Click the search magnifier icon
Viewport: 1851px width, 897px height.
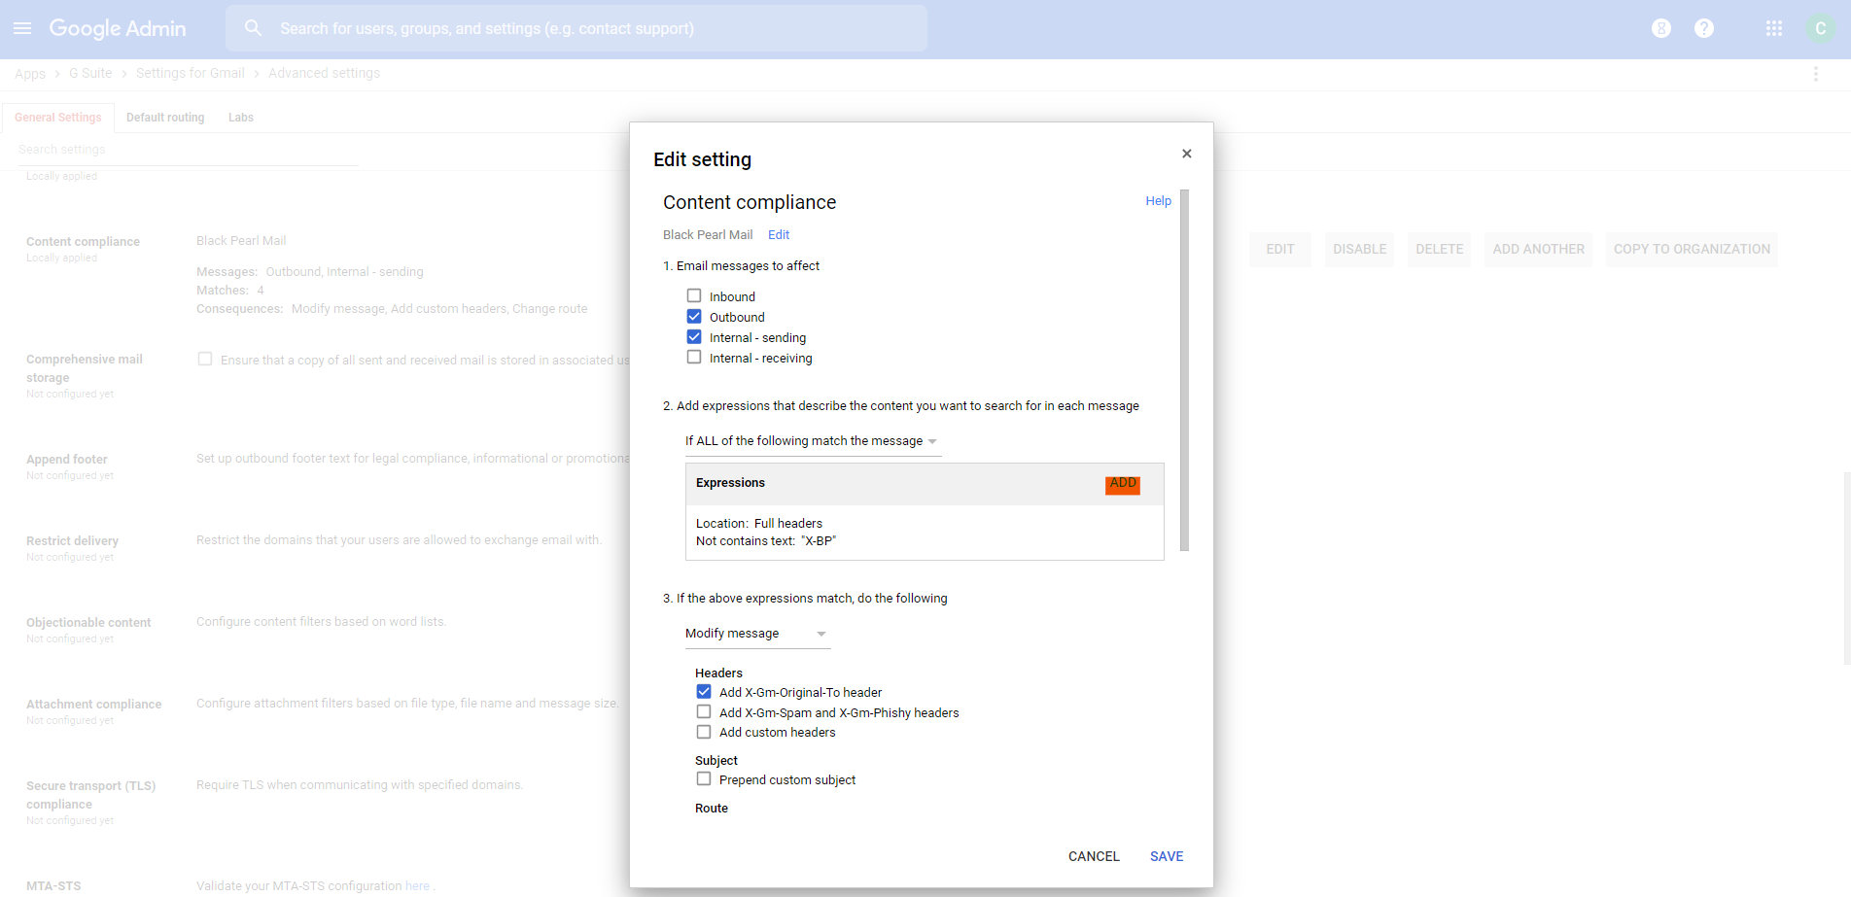[253, 28]
